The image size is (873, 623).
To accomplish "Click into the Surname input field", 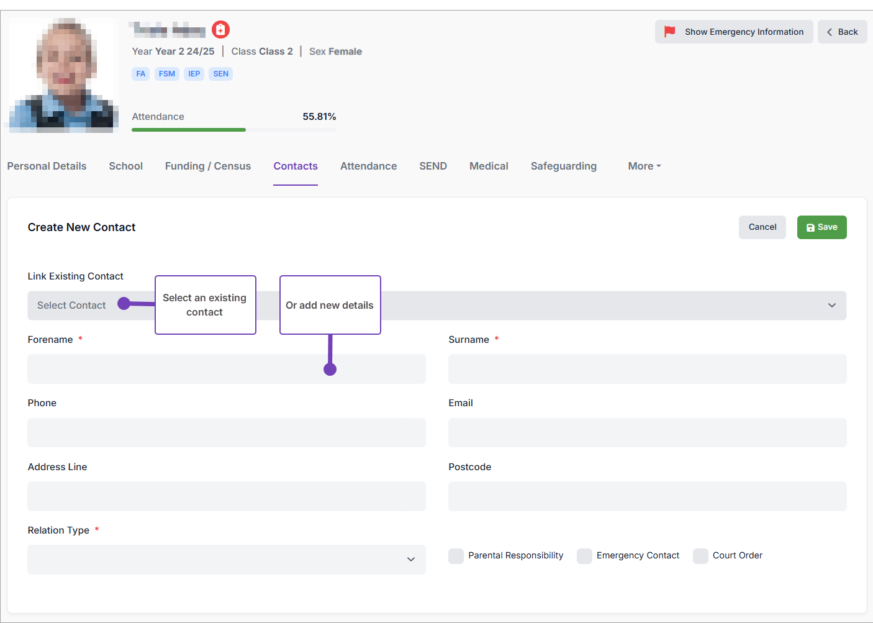I will point(647,370).
